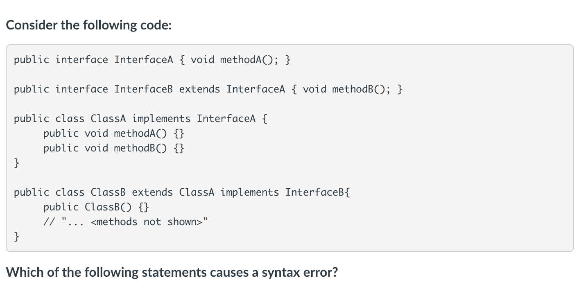Click "void methodA();" inside the InterfaceA declaration
588x307 pixels.
235,60
